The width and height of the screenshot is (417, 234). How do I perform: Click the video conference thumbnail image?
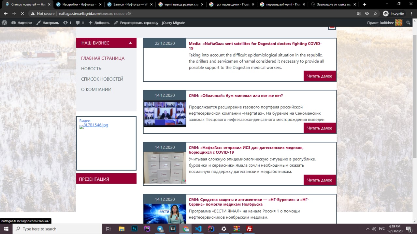click(165, 113)
